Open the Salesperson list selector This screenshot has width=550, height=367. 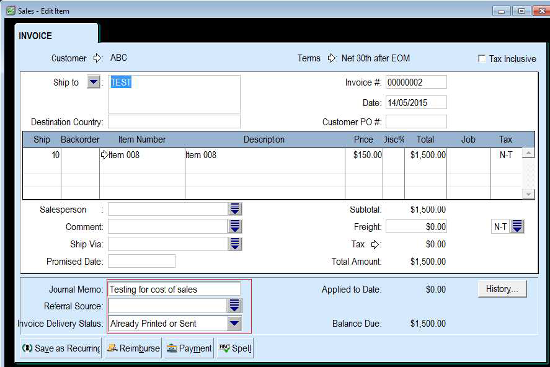click(235, 210)
